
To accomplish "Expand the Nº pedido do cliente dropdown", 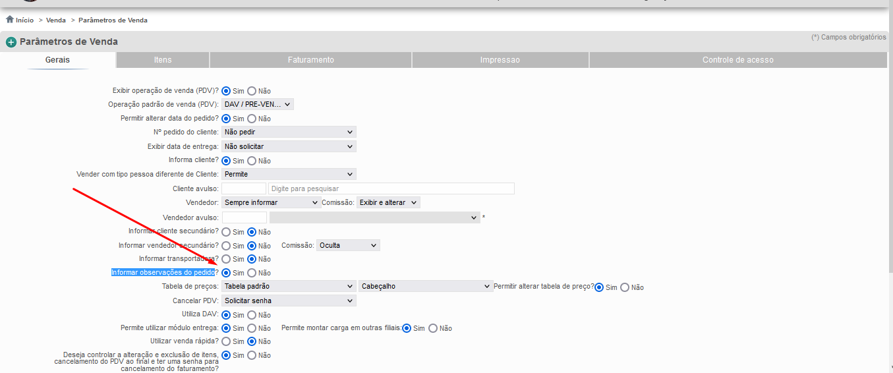I will coord(289,132).
